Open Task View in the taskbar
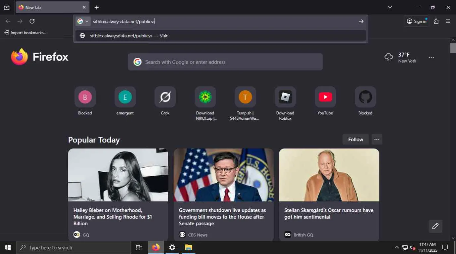The width and height of the screenshot is (456, 254). (x=139, y=247)
